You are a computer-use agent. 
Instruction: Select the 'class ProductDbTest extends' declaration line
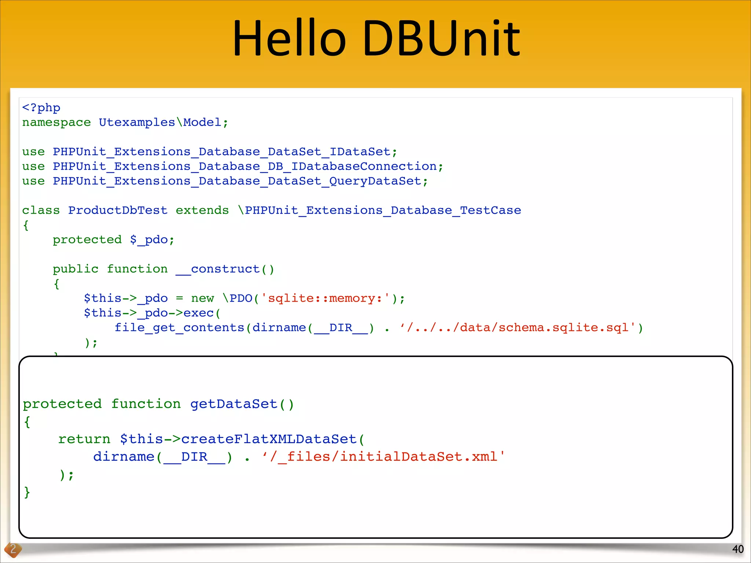tap(271, 210)
